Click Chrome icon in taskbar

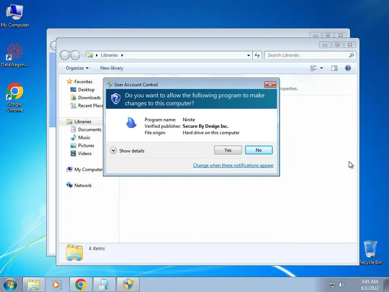pyautogui.click(x=81, y=284)
